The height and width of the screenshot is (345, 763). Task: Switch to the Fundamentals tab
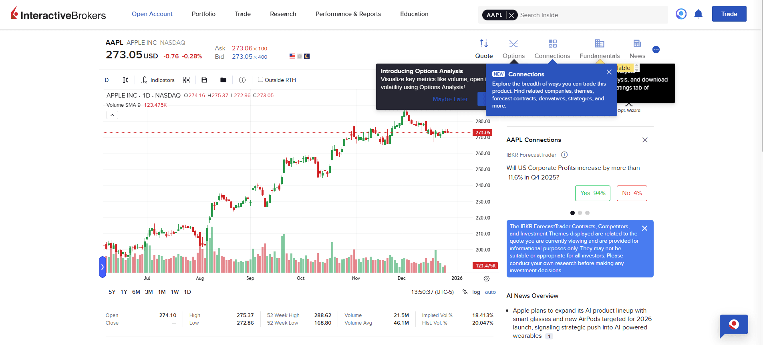coord(600,49)
